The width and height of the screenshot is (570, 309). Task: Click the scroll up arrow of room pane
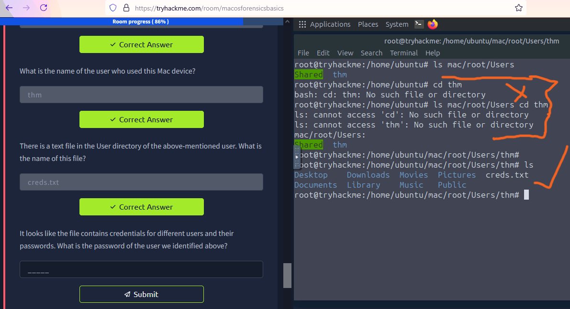pyautogui.click(x=287, y=21)
